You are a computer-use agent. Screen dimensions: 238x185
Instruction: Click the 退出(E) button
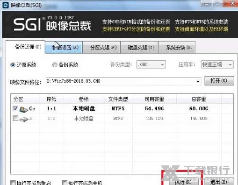click(219, 182)
